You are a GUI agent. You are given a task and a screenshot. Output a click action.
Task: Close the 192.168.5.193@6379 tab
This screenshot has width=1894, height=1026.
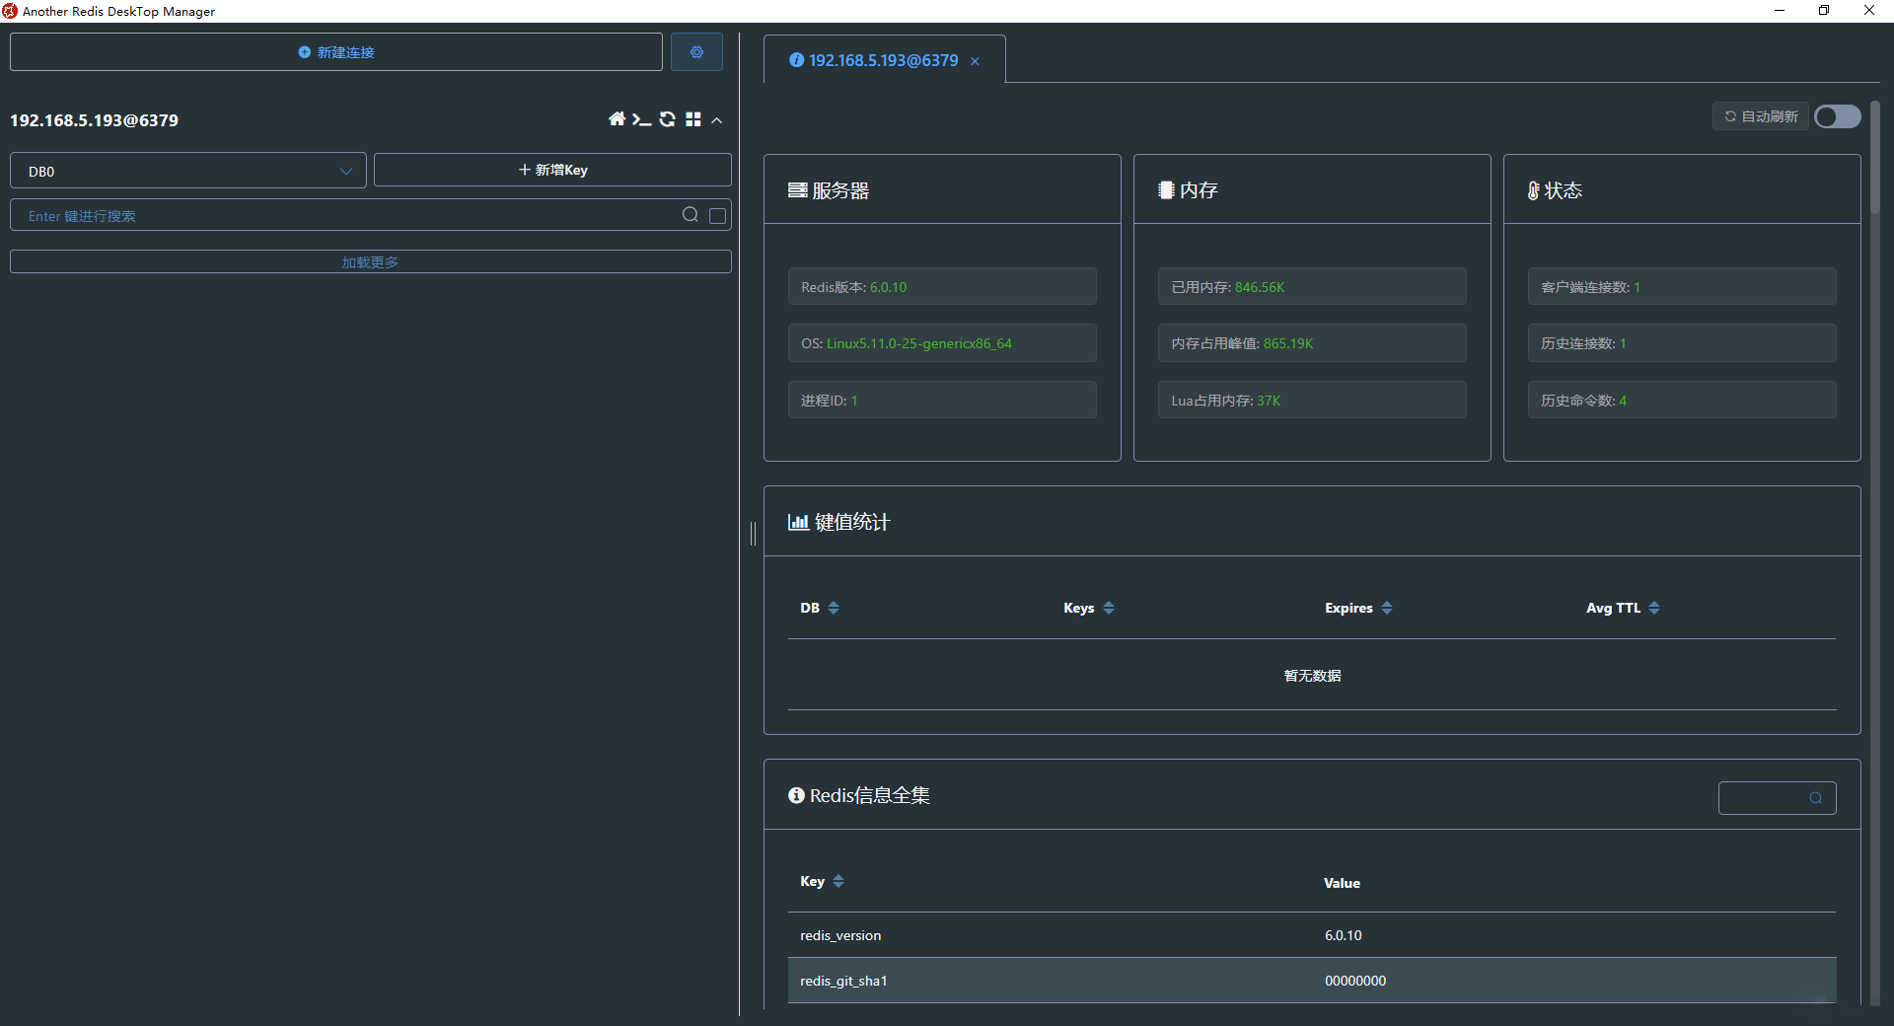click(x=975, y=61)
